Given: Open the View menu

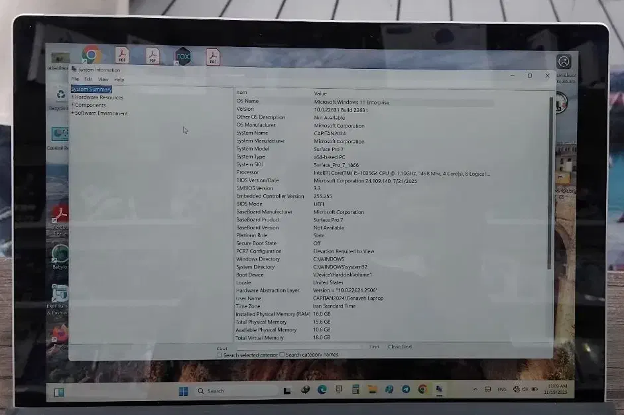Looking at the screenshot, I should (103, 79).
